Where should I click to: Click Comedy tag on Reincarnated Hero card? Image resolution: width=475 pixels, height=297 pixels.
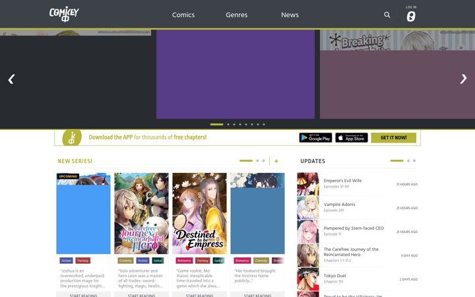[125, 261]
